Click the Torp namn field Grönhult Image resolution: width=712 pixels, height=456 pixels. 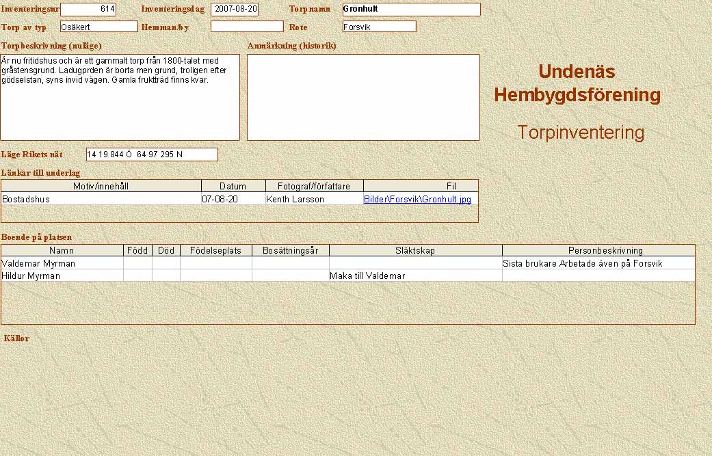coord(411,10)
